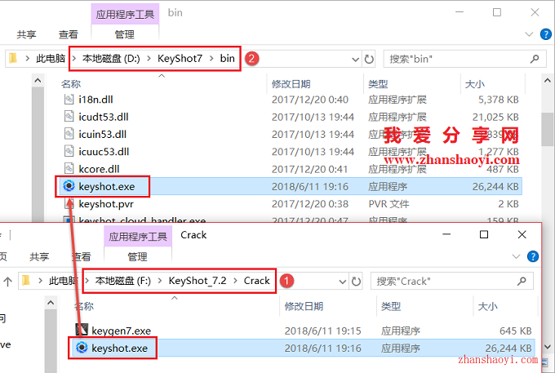This screenshot has height=373, width=555.
Task: Sort Crack files by 修改日期 column
Action: click(304, 306)
